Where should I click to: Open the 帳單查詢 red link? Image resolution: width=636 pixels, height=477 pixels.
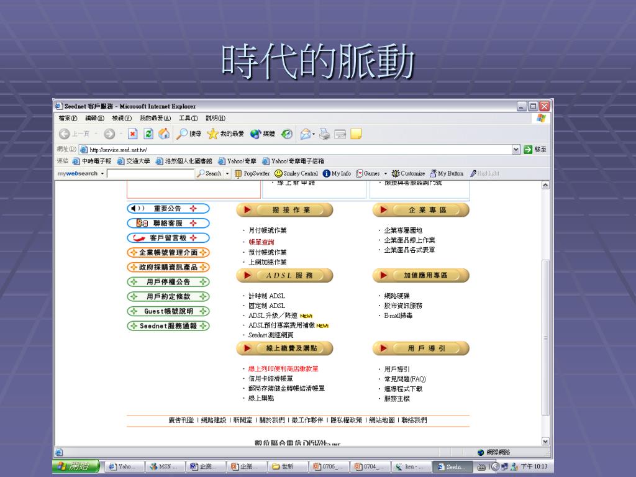pyautogui.click(x=261, y=242)
